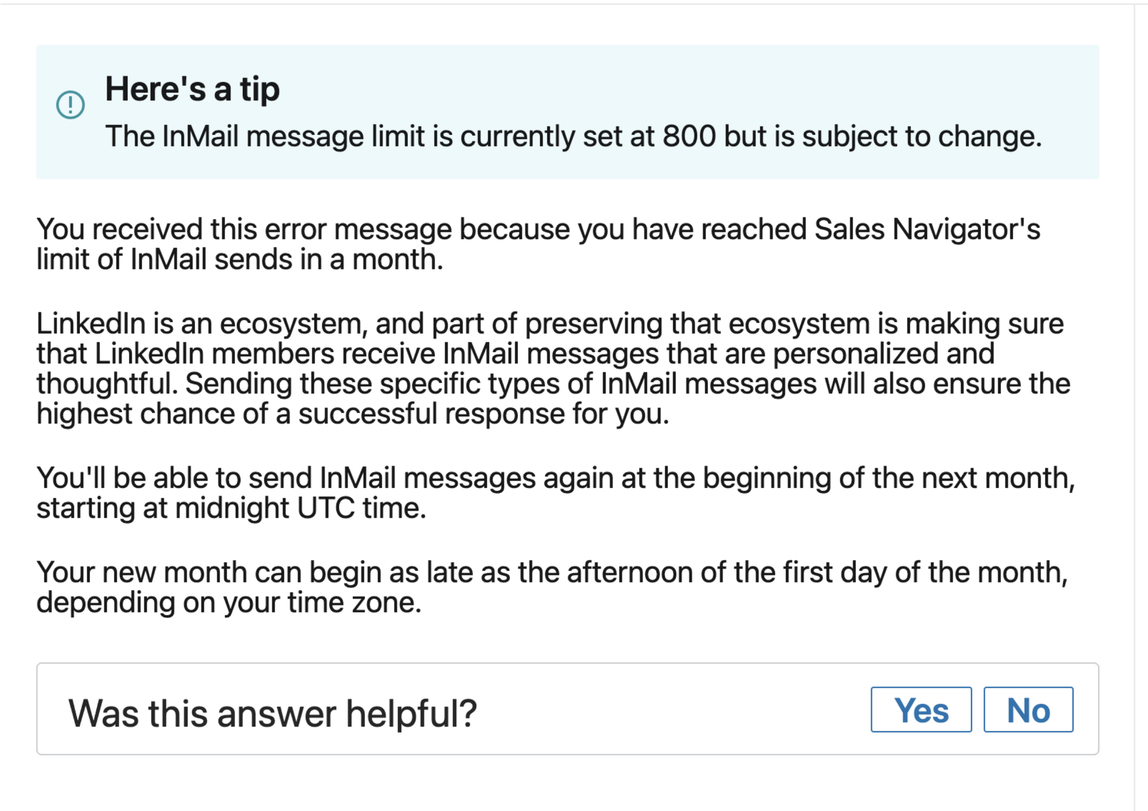Click the "Was this answer helpful?" question text
The width and height of the screenshot is (1148, 811).
coord(272,713)
